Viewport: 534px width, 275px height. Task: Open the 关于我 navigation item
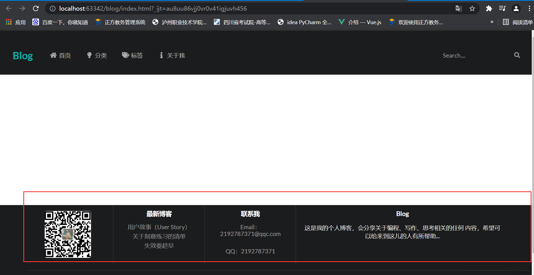(x=176, y=55)
